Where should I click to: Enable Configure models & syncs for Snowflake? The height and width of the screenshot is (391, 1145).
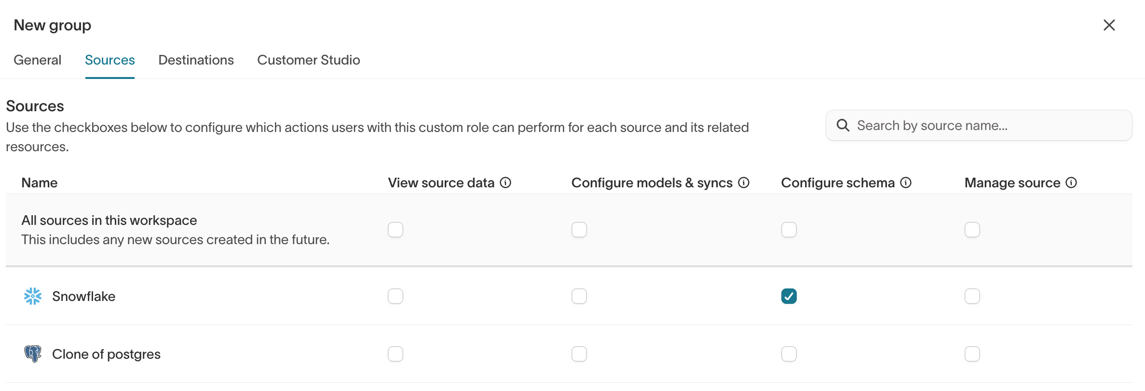(579, 296)
